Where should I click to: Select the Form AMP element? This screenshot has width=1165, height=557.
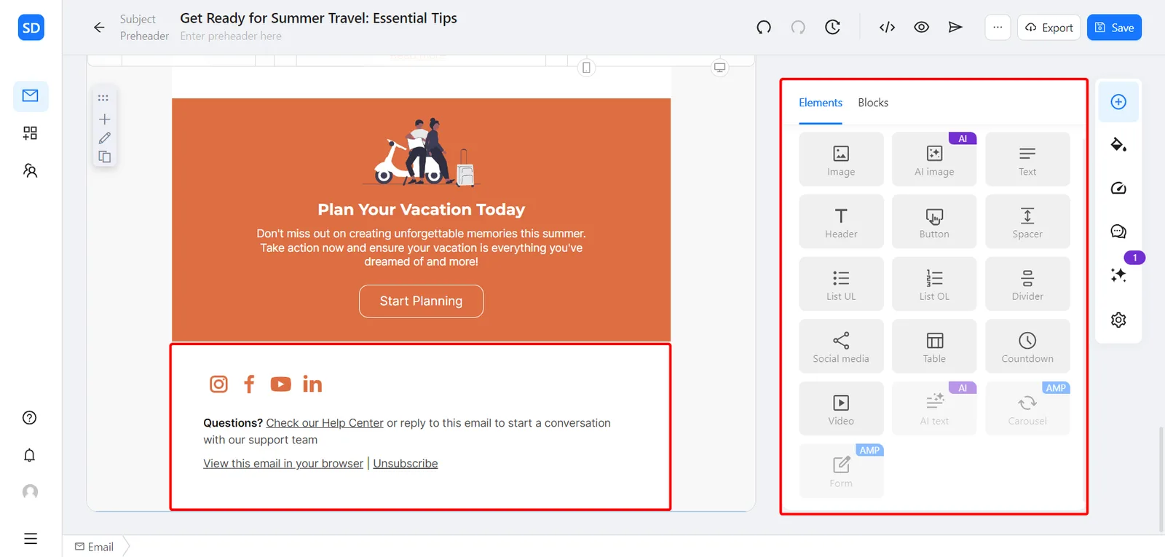841,471
